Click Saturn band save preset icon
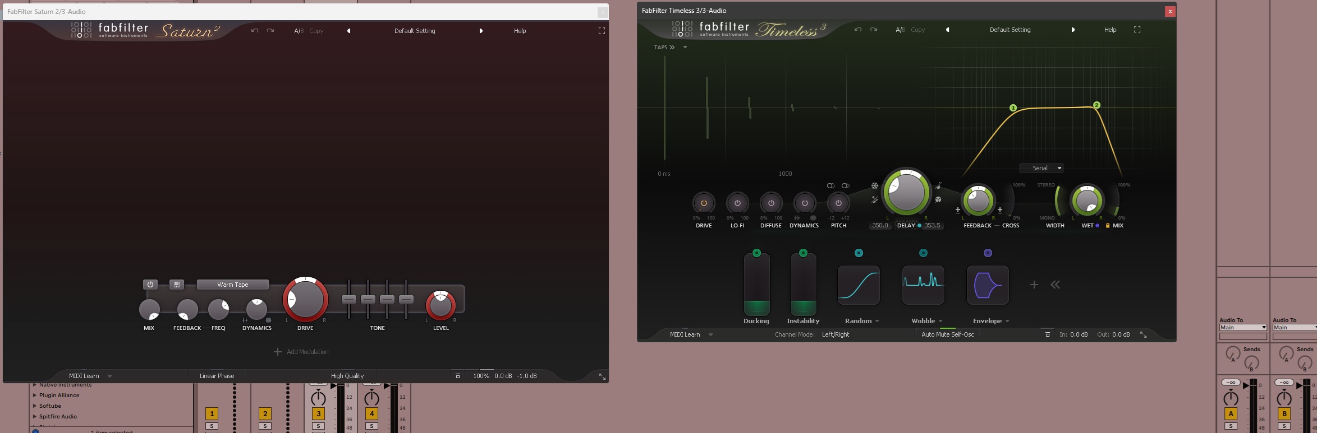The height and width of the screenshot is (433, 1317). [x=177, y=285]
